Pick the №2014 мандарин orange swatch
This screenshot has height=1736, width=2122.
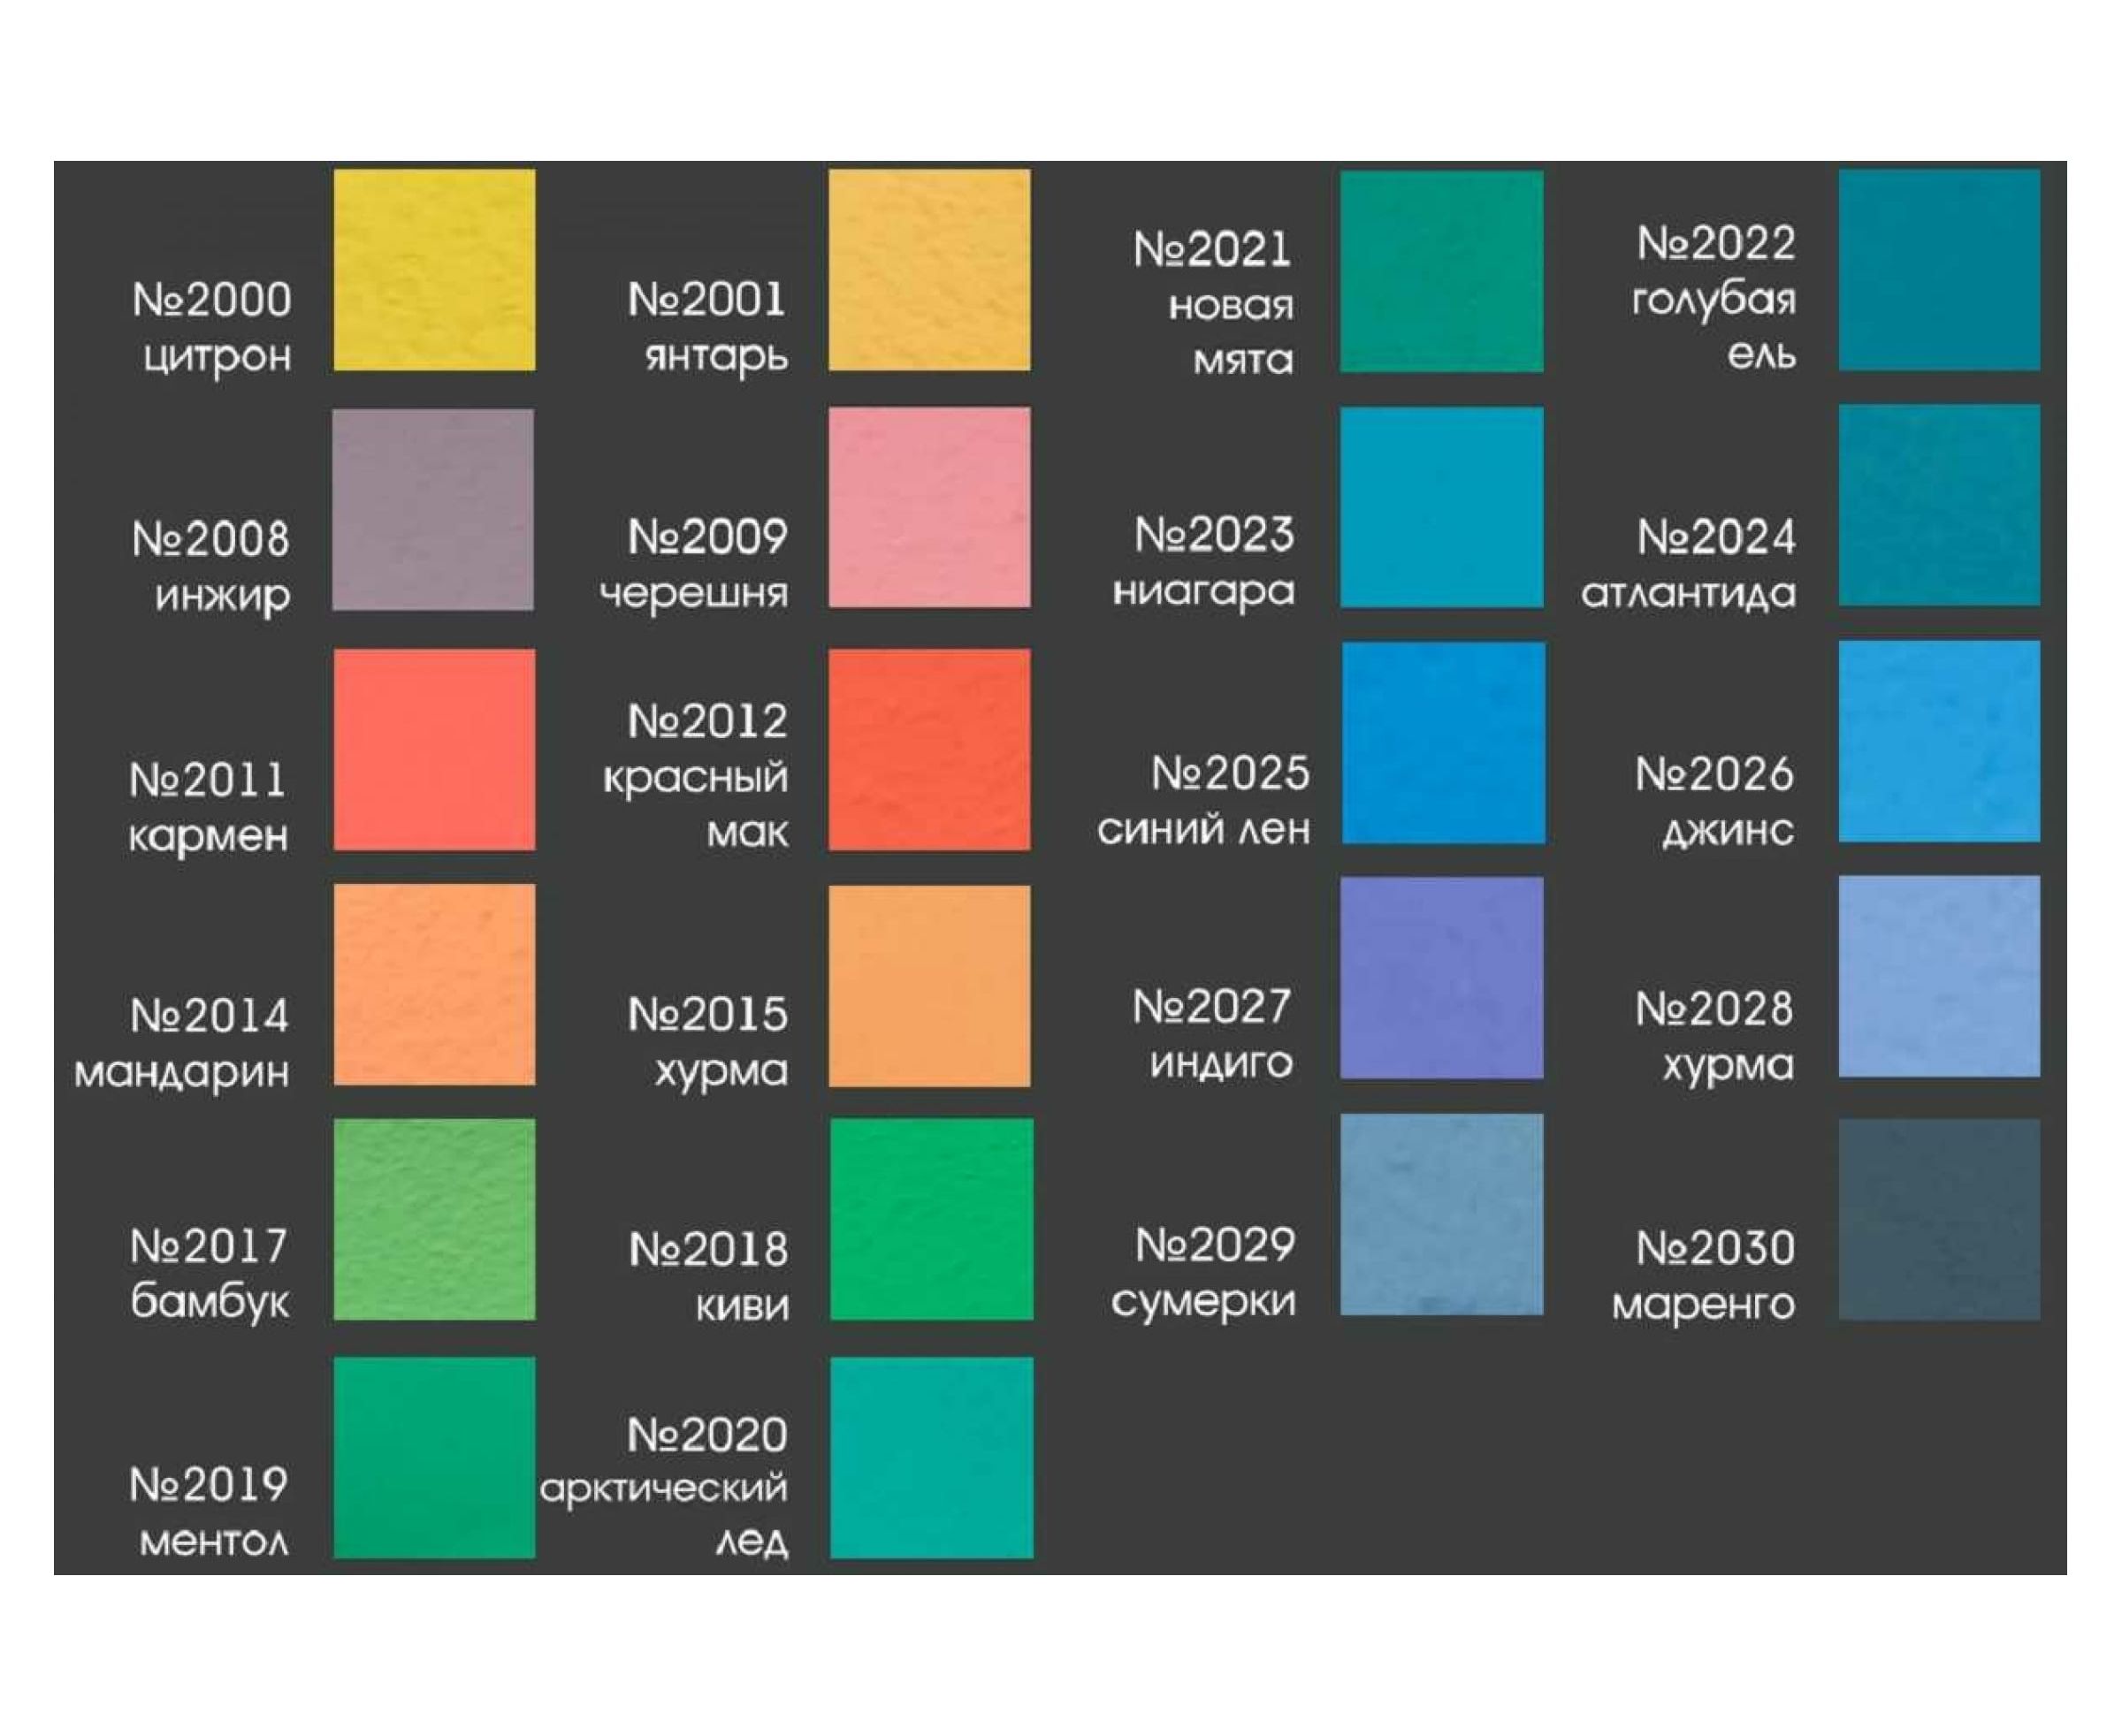[433, 985]
